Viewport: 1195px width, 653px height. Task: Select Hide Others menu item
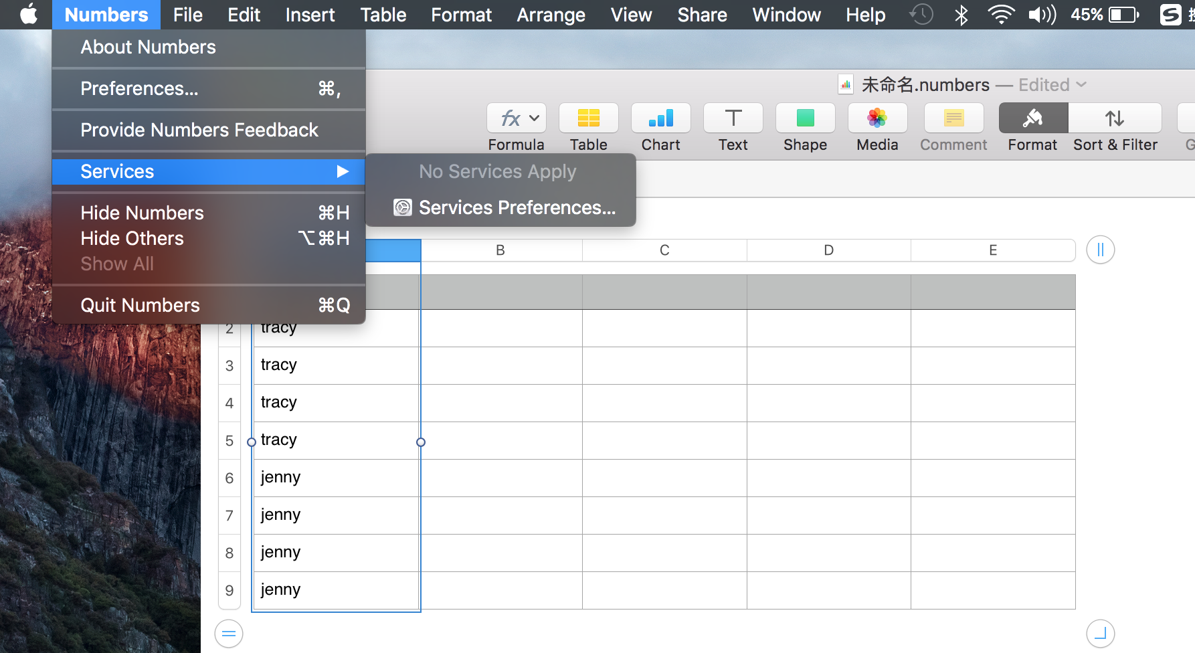pyautogui.click(x=209, y=238)
